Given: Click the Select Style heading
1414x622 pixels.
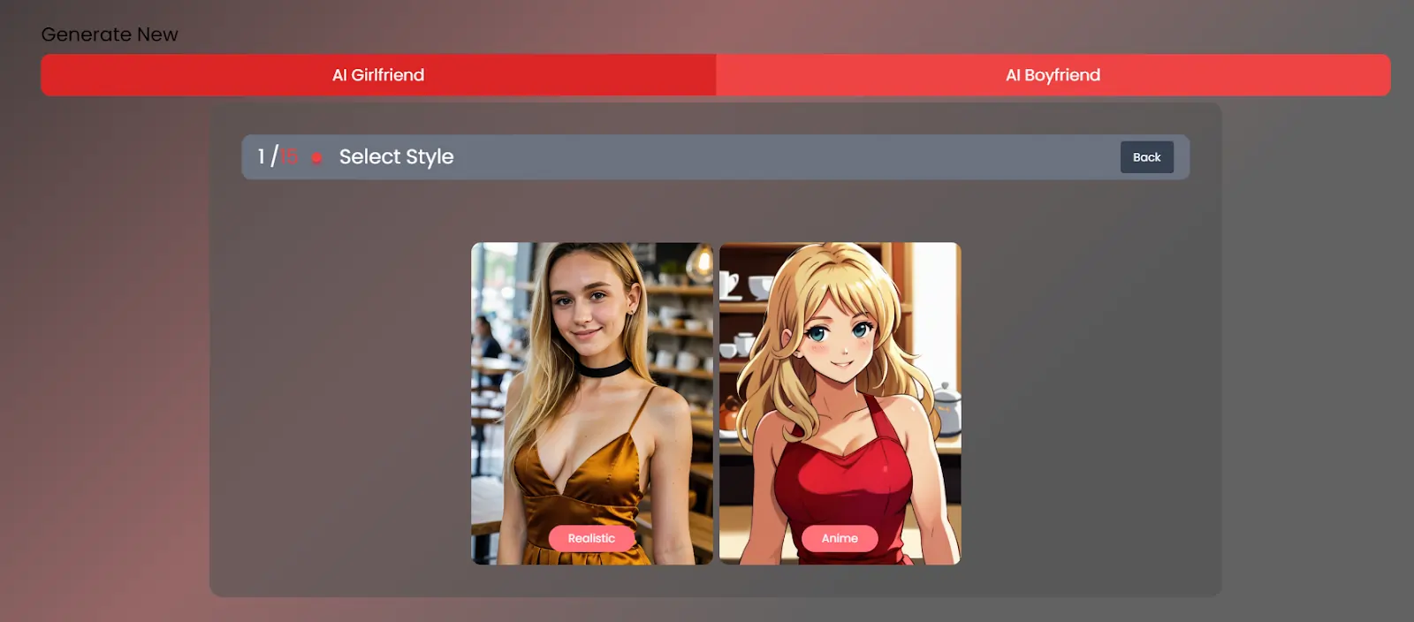Looking at the screenshot, I should click(396, 157).
